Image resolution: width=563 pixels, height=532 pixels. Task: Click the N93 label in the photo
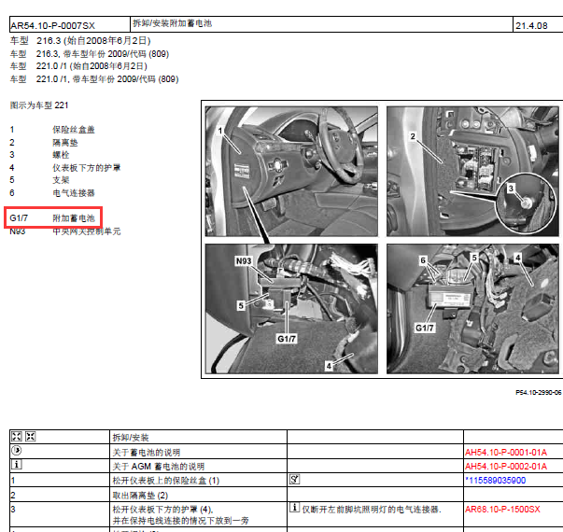(x=244, y=261)
